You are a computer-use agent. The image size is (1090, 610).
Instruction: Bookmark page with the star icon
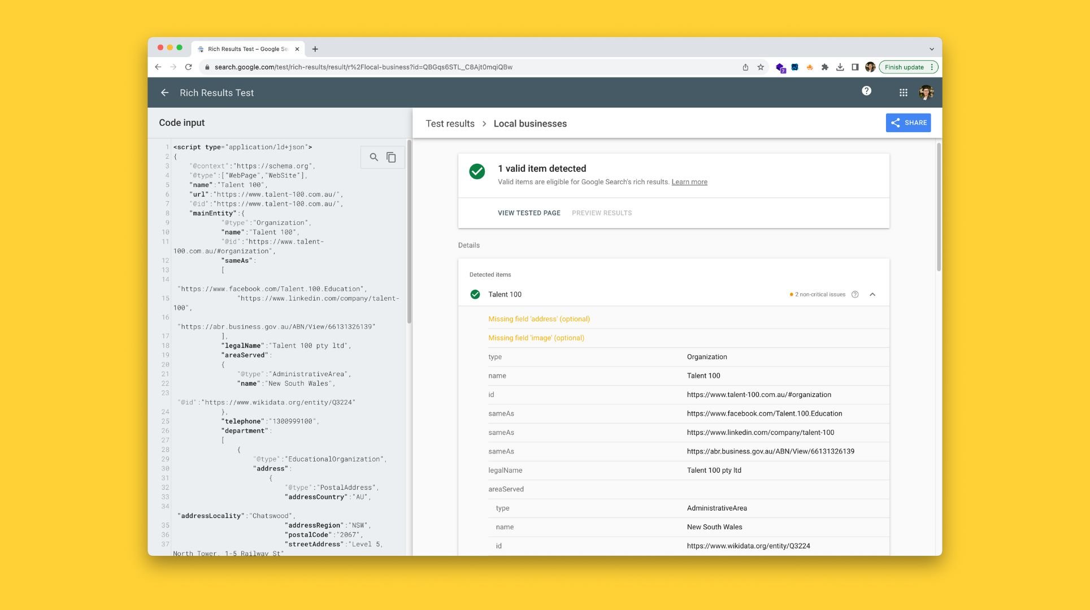pos(761,67)
